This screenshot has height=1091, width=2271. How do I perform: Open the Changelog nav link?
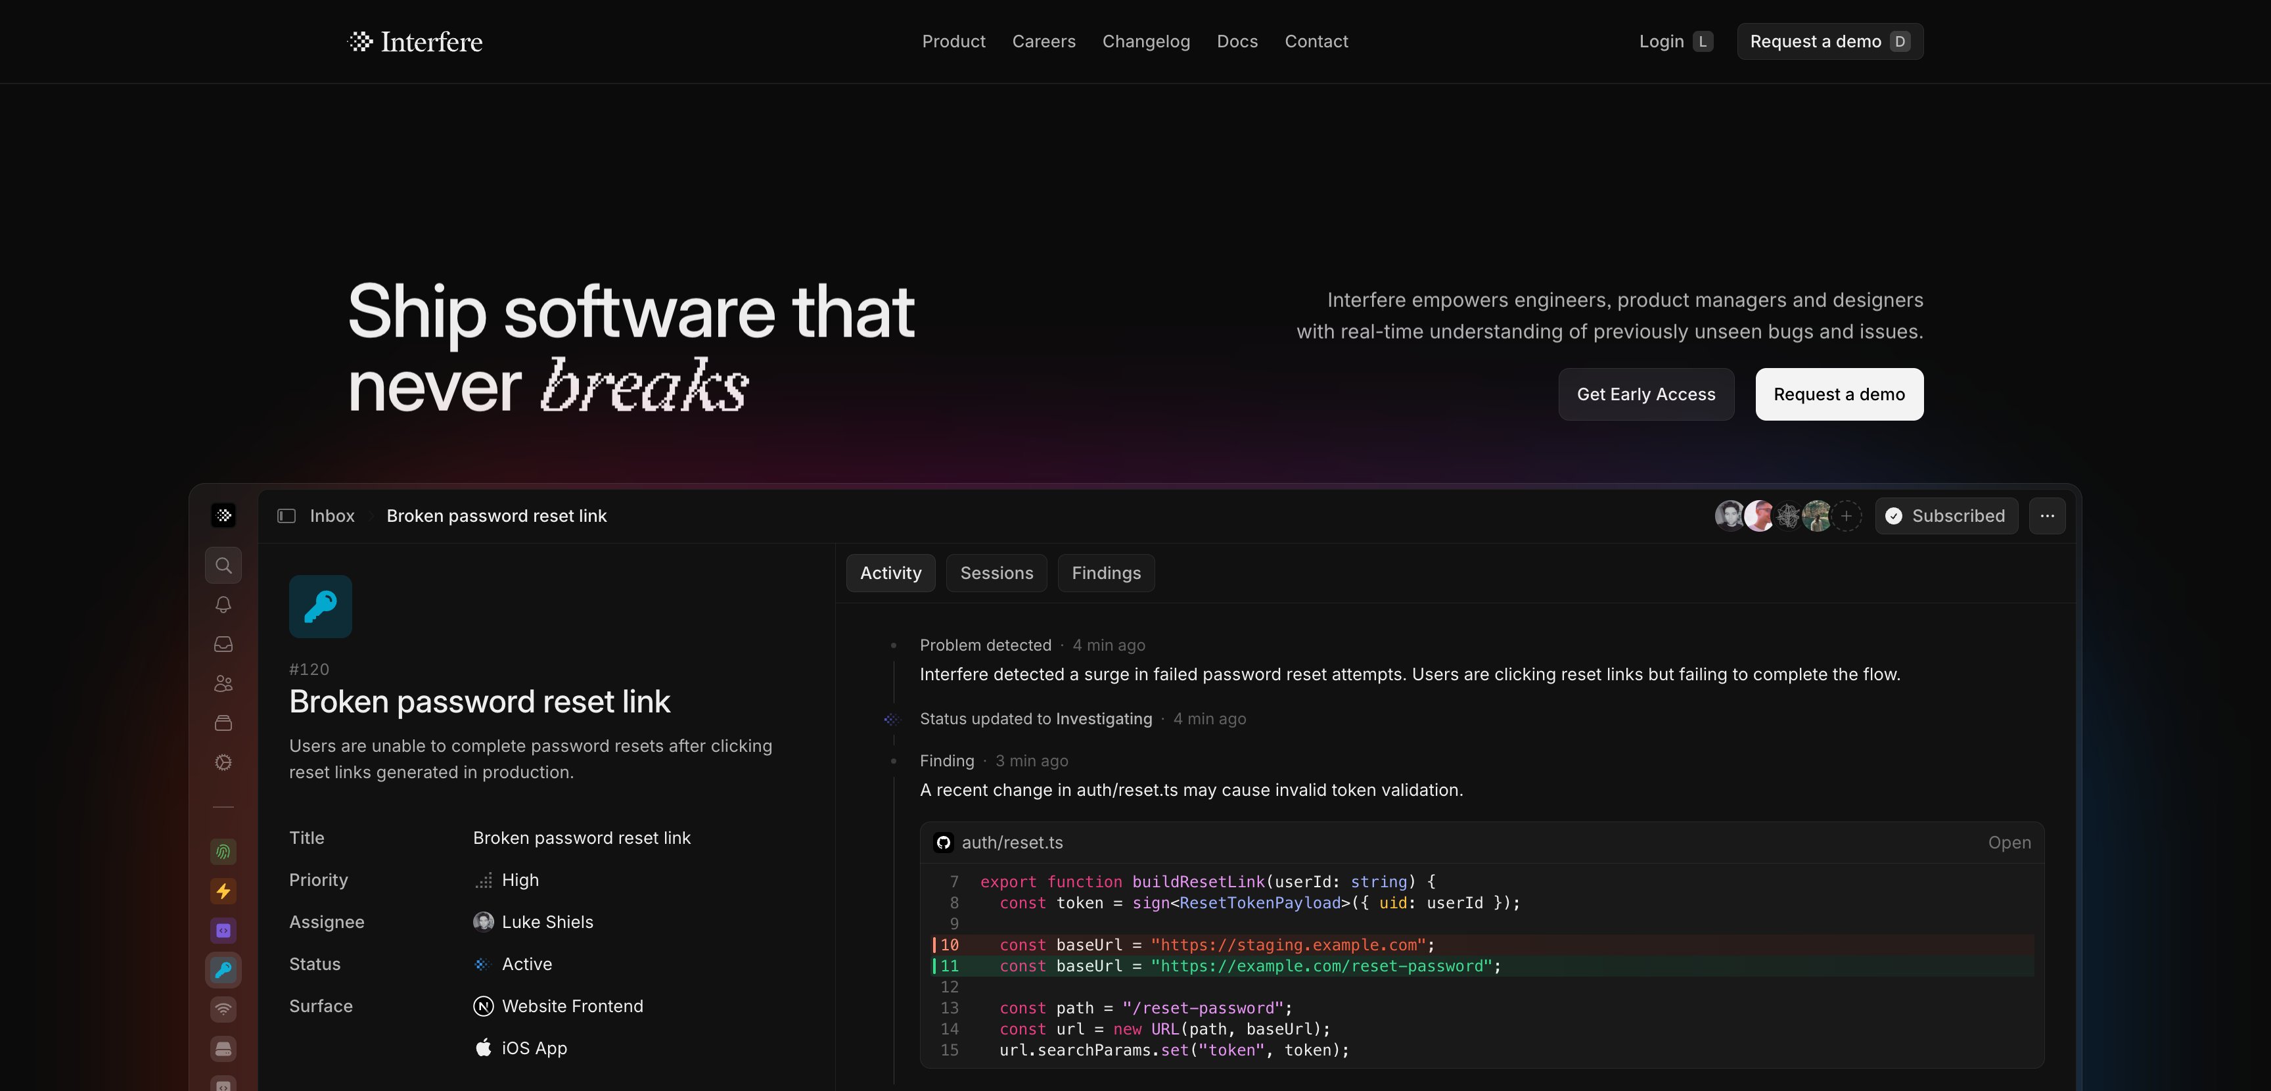[x=1146, y=41]
